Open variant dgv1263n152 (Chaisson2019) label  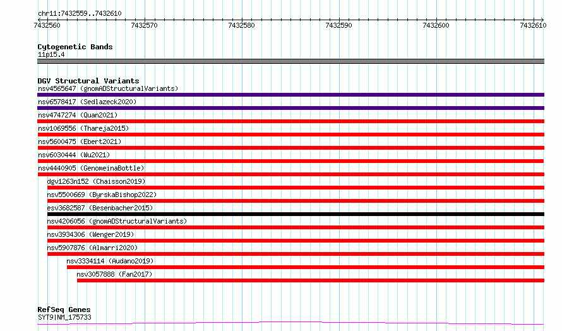(96, 181)
